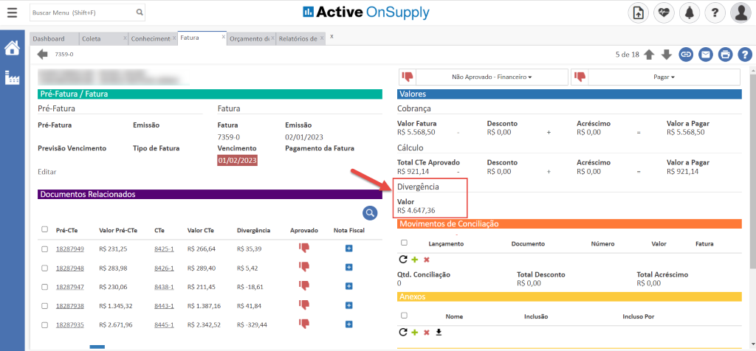Close the Fatura tab
The height and width of the screenshot is (351, 756).
pyautogui.click(x=223, y=37)
